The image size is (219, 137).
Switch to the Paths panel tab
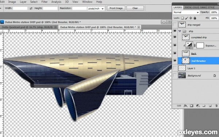[188, 8]
